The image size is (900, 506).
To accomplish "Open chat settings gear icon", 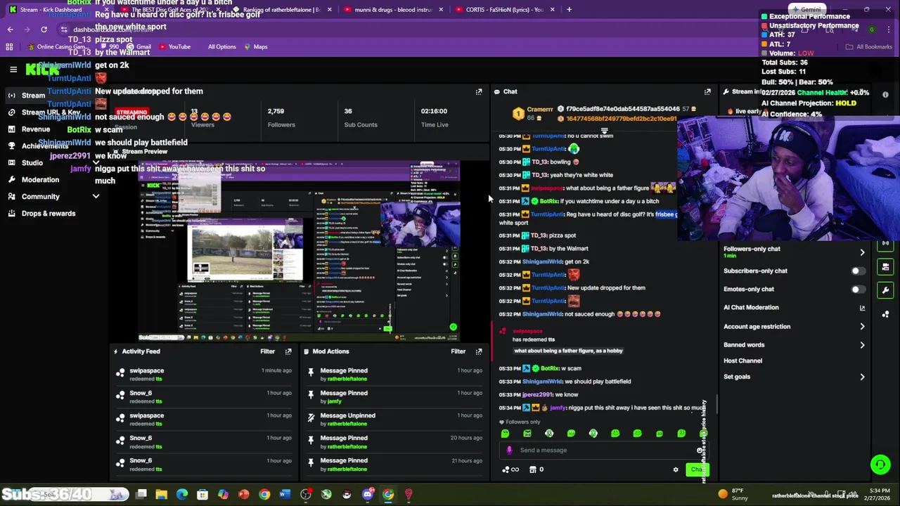I will [676, 469].
